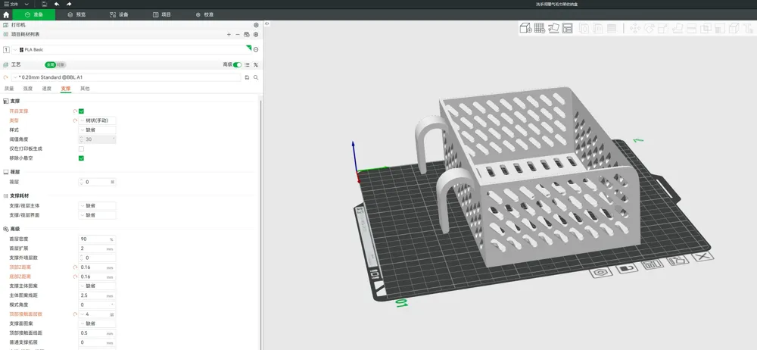The height and width of the screenshot is (350, 757).
Task: Open the 支撑/筏层主体 filament dropdown
Action: (x=97, y=205)
